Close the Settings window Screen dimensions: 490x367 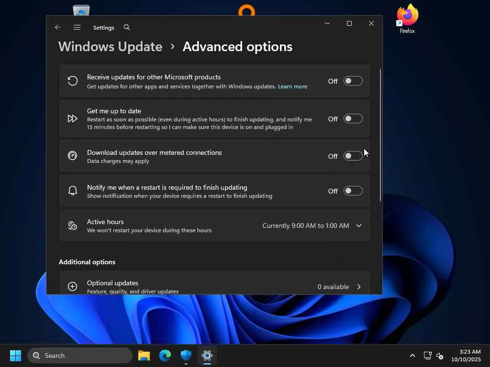click(371, 23)
